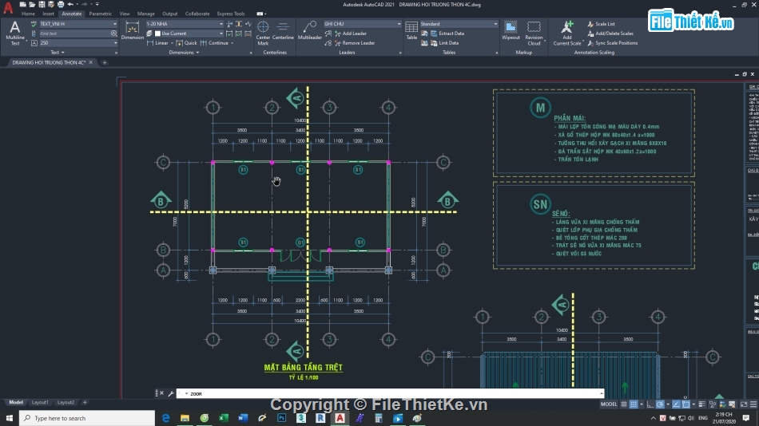The height and width of the screenshot is (426, 759).
Task: Click the Plot printer icon
Action: coord(61,4)
